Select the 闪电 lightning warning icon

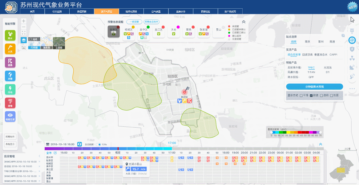[10, 89]
